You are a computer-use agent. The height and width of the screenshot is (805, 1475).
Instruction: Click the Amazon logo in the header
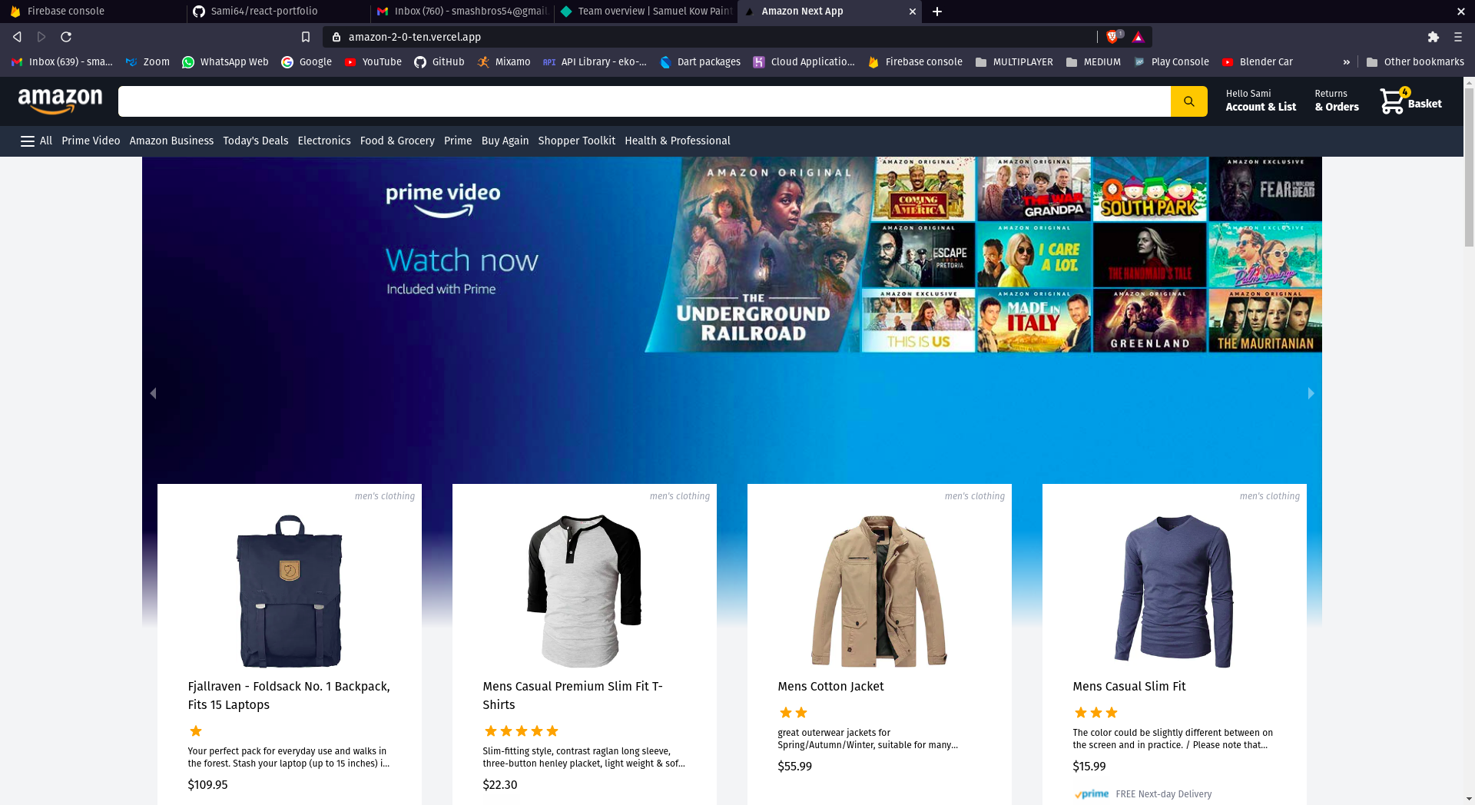tap(60, 101)
